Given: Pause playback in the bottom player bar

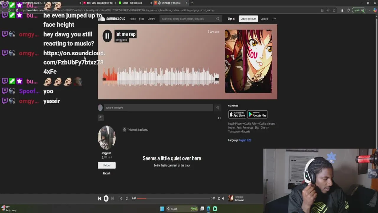Looking at the screenshot, I should (x=106, y=199).
